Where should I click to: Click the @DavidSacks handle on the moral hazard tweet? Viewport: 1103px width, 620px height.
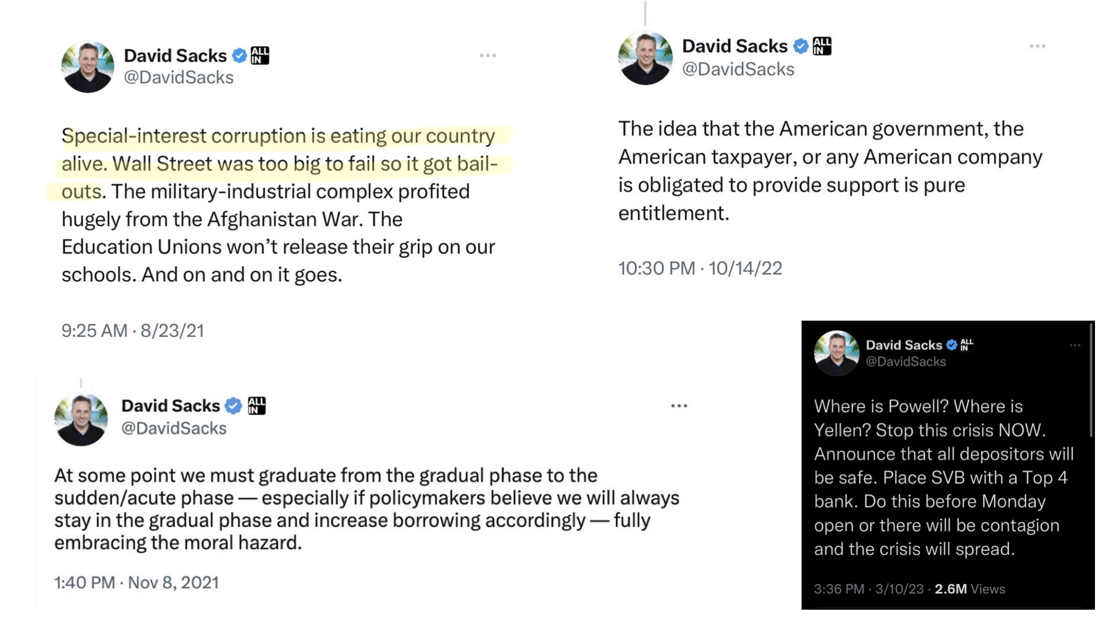(174, 428)
